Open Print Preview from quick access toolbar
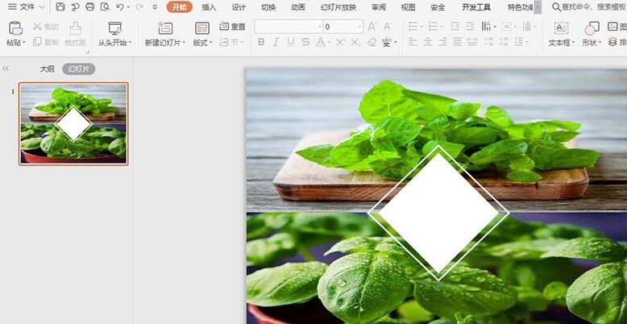The height and width of the screenshot is (324, 627). (x=105, y=6)
